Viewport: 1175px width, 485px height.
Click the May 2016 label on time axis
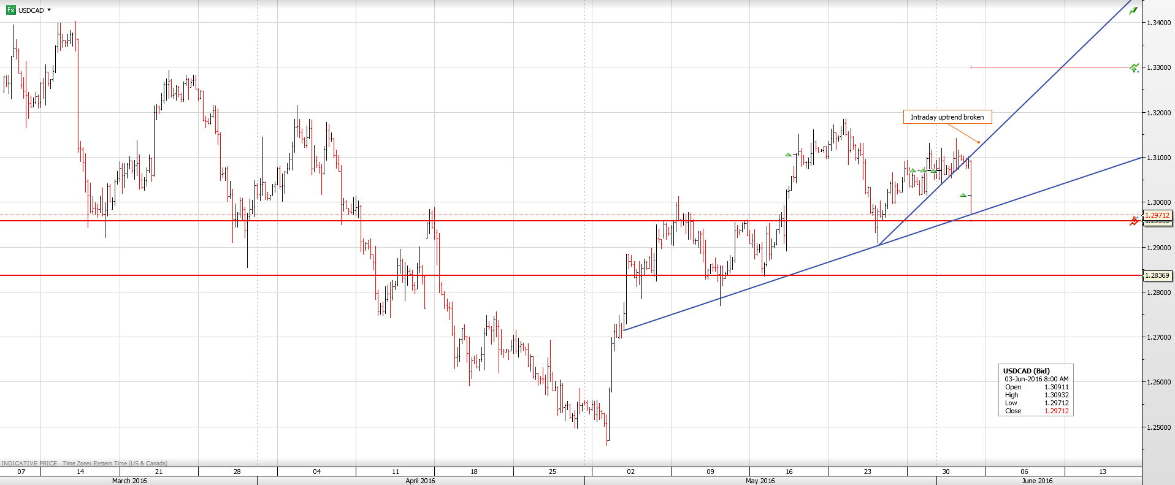point(760,481)
